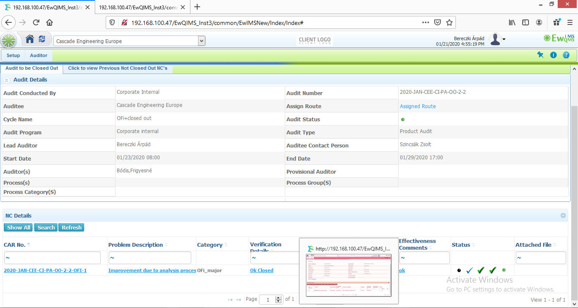Viewport: 578px width, 308px height.
Task: Open the EwQIMS home icon
Action: pyautogui.click(x=30, y=39)
